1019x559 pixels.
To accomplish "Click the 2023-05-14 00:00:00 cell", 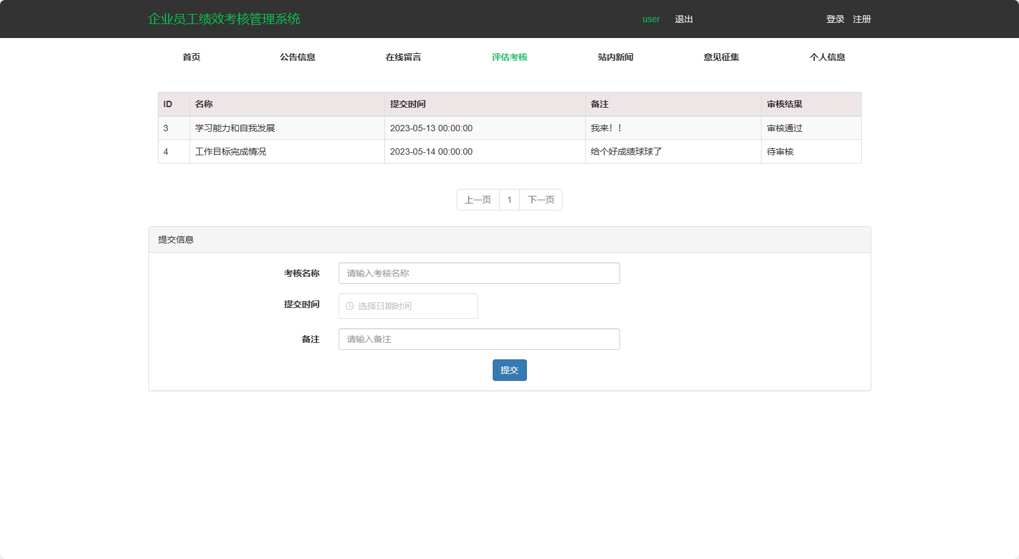I will point(484,151).
